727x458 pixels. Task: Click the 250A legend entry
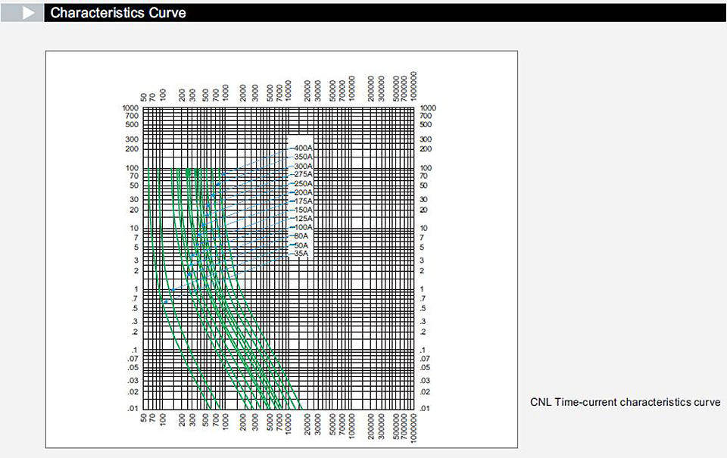pos(304,183)
